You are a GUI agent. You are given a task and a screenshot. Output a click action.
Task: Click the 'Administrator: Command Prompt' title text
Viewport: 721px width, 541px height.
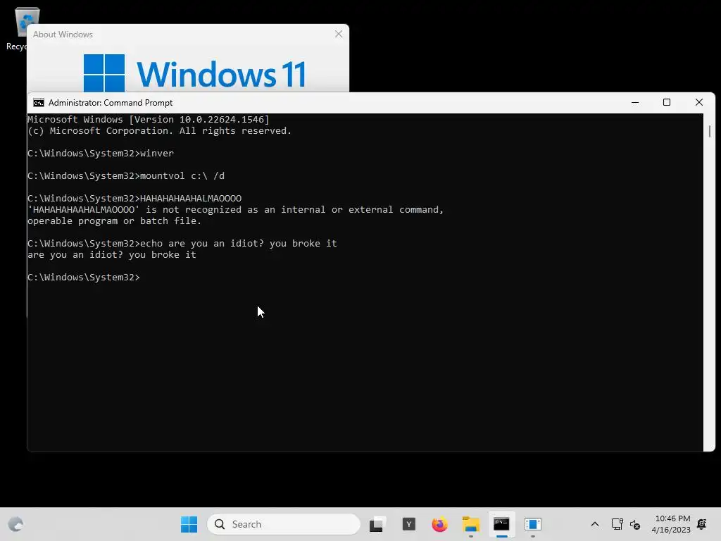point(111,103)
